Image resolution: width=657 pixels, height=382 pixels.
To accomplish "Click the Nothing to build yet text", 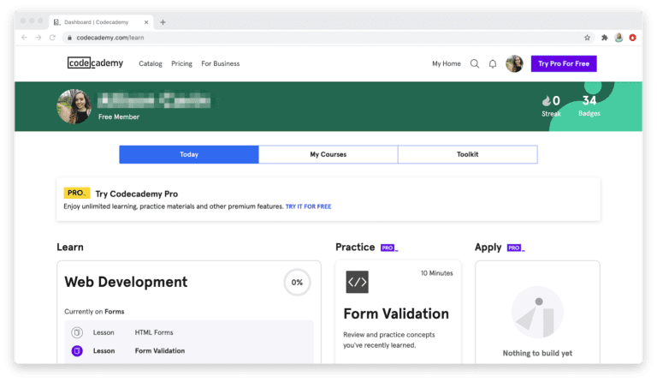I will [x=537, y=353].
